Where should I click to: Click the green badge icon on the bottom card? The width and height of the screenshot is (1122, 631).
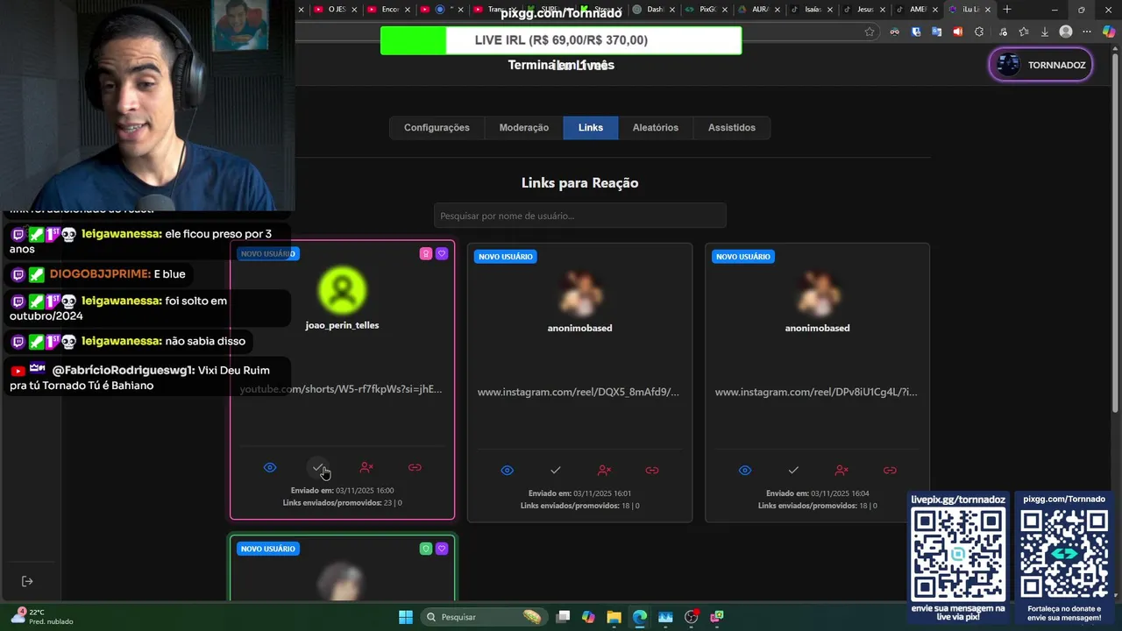coord(426,549)
